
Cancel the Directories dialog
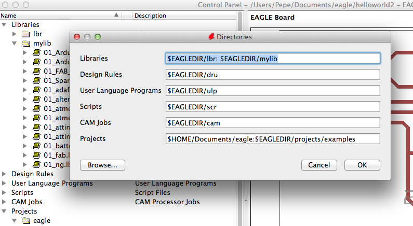319,165
